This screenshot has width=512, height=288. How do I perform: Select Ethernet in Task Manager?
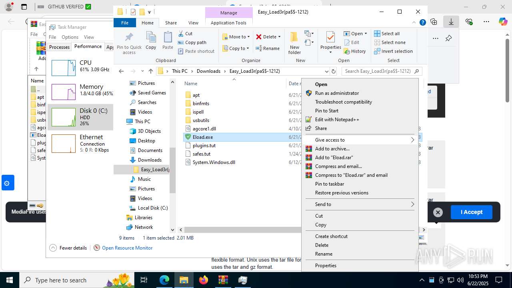[x=80, y=143]
